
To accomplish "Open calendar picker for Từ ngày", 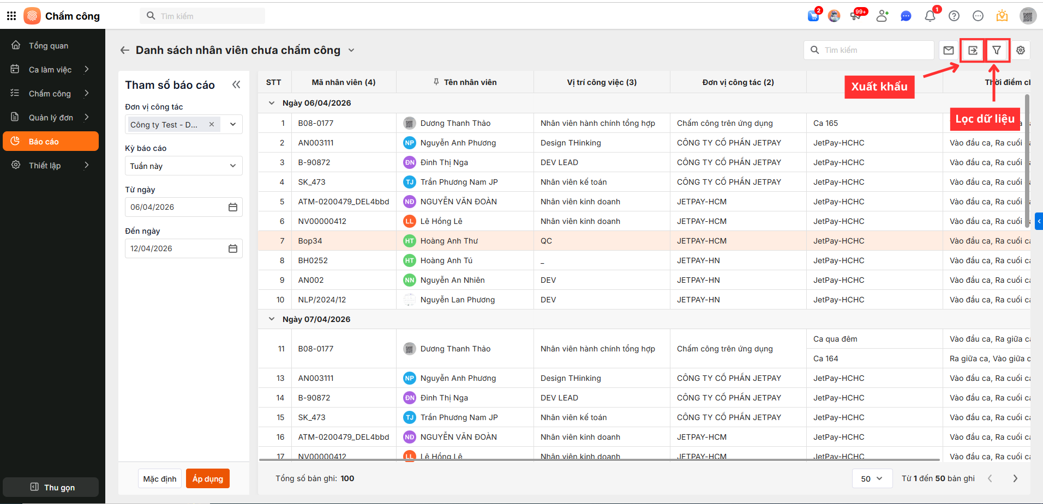I will [x=233, y=207].
